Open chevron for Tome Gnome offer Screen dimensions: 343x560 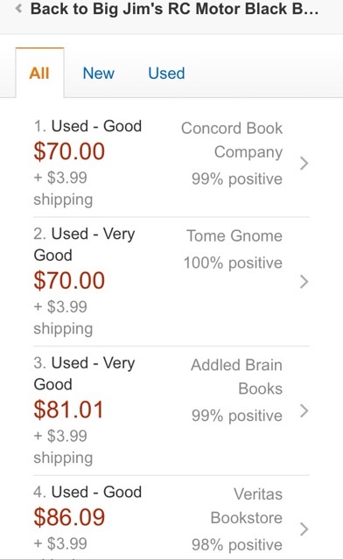(x=304, y=282)
